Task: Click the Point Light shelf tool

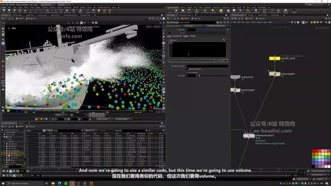Action: point(176,11)
